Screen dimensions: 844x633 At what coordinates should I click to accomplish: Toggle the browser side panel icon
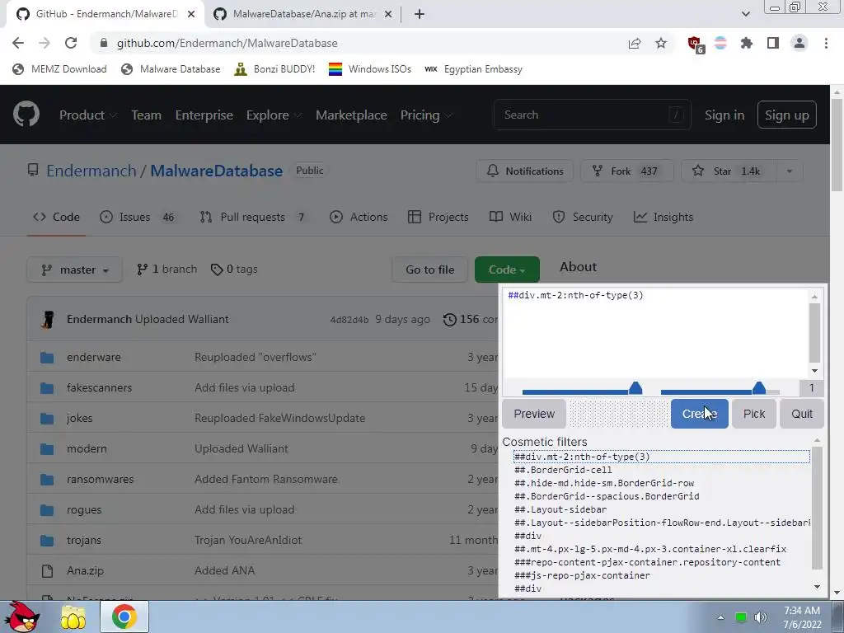(773, 43)
